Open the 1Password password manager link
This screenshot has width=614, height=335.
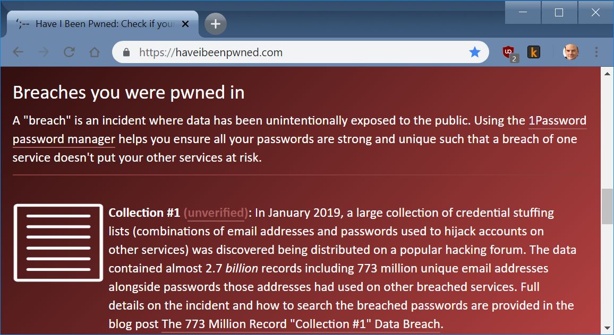[x=557, y=120]
